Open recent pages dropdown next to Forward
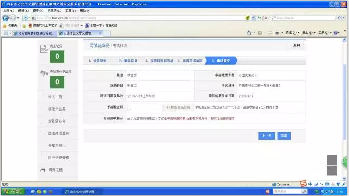349x196 pixels. click(x=18, y=18)
